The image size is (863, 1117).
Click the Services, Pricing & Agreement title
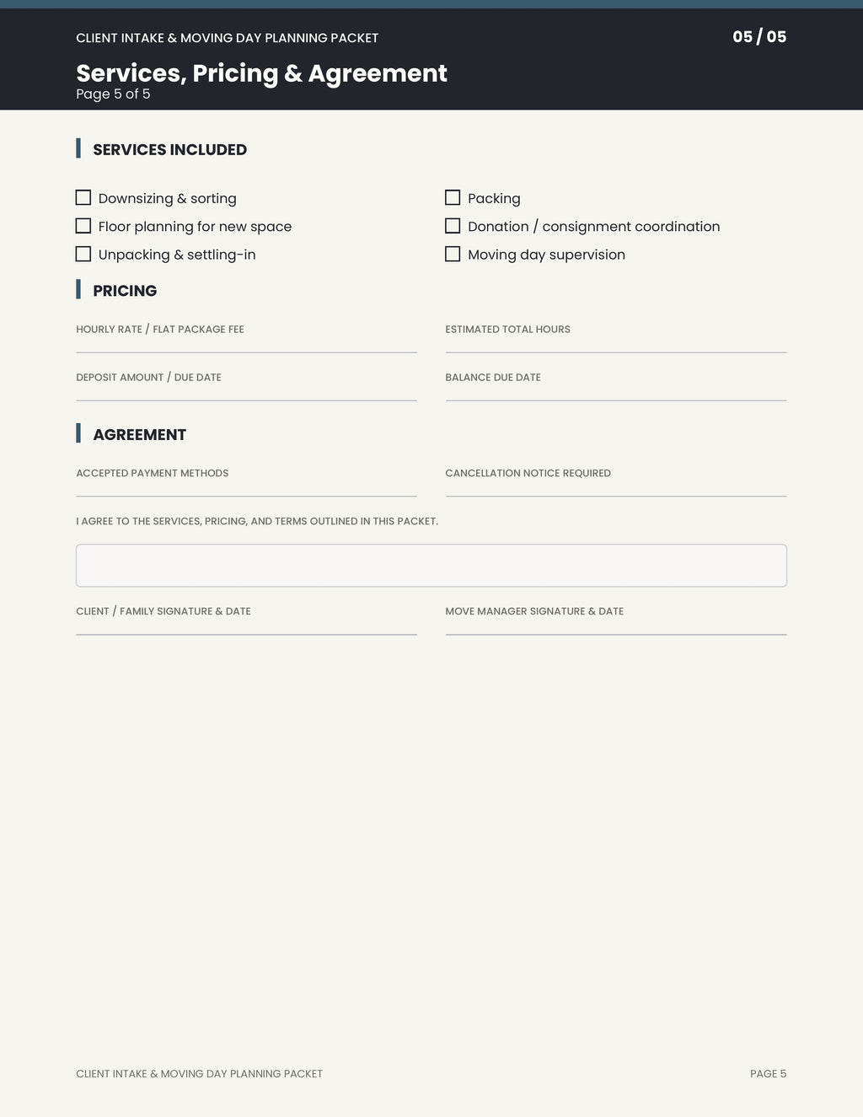click(261, 73)
